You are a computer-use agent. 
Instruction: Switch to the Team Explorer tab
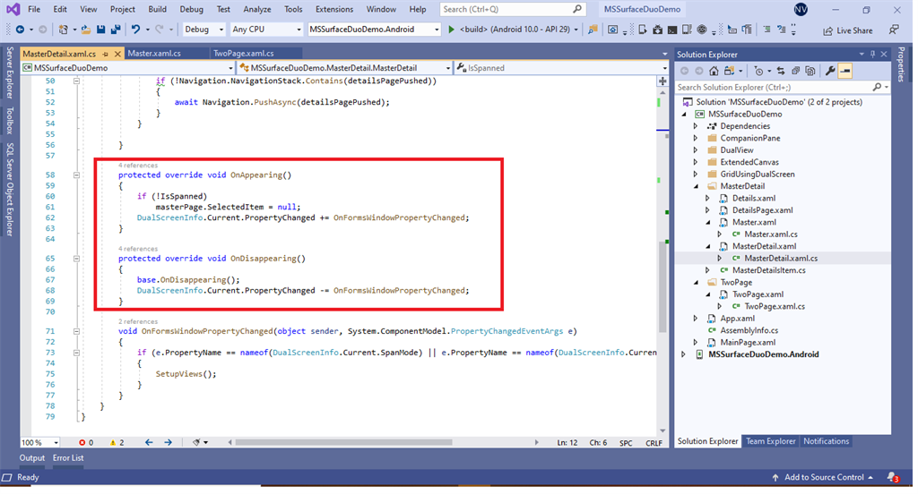pyautogui.click(x=770, y=441)
